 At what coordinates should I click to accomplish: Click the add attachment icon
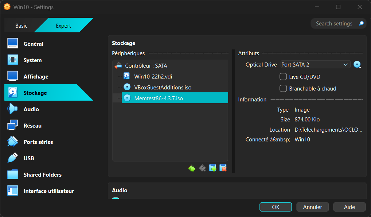[213, 168]
